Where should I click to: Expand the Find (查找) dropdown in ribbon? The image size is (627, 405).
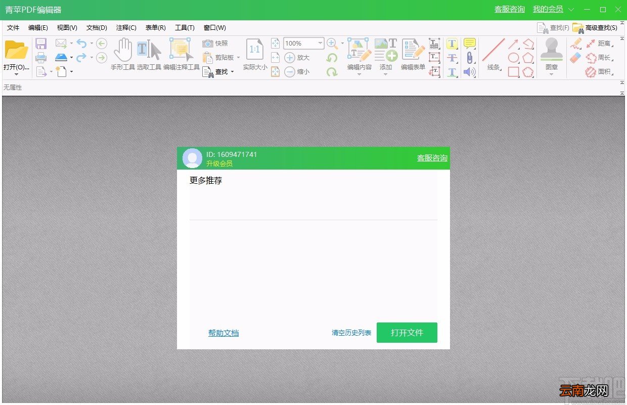(232, 72)
